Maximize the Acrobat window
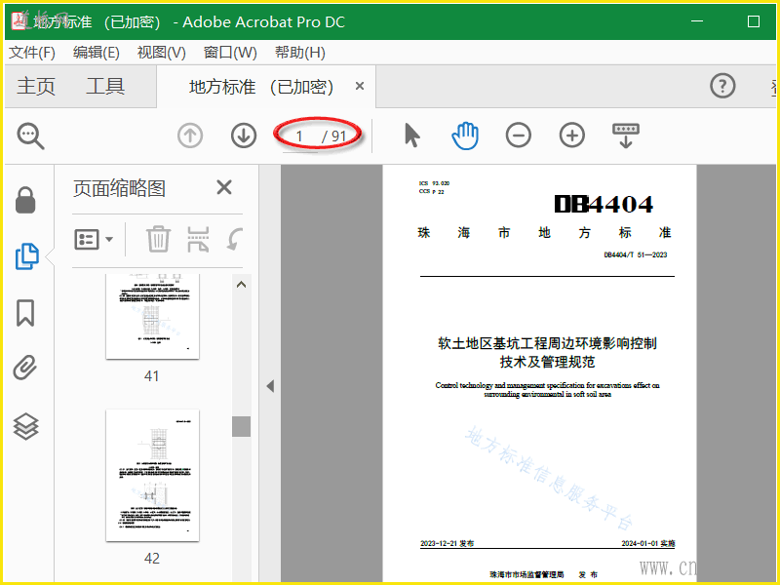 coord(754,21)
